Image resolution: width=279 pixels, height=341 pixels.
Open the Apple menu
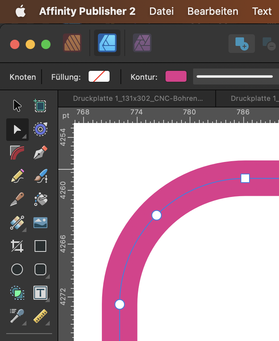coord(21,11)
